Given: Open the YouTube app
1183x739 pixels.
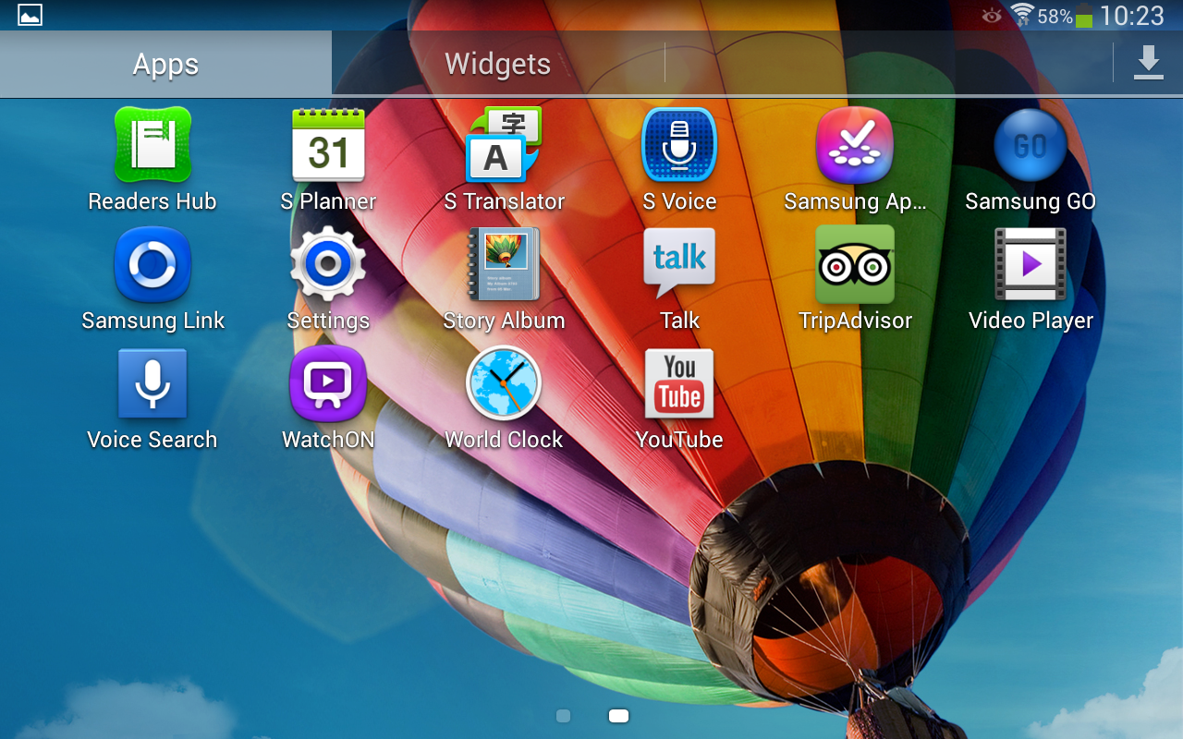Looking at the screenshot, I should point(679,384).
